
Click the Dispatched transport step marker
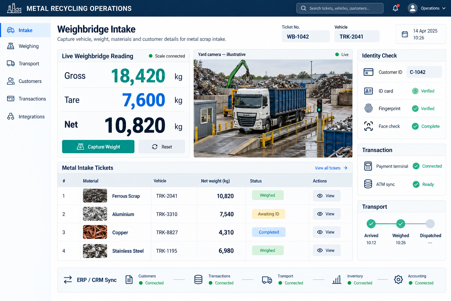pos(430,224)
